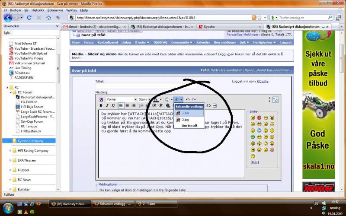Screen dimensions: 346x216
Task: Expand the HPI Racing Company bookmark folder
Action: [x=10, y=151]
